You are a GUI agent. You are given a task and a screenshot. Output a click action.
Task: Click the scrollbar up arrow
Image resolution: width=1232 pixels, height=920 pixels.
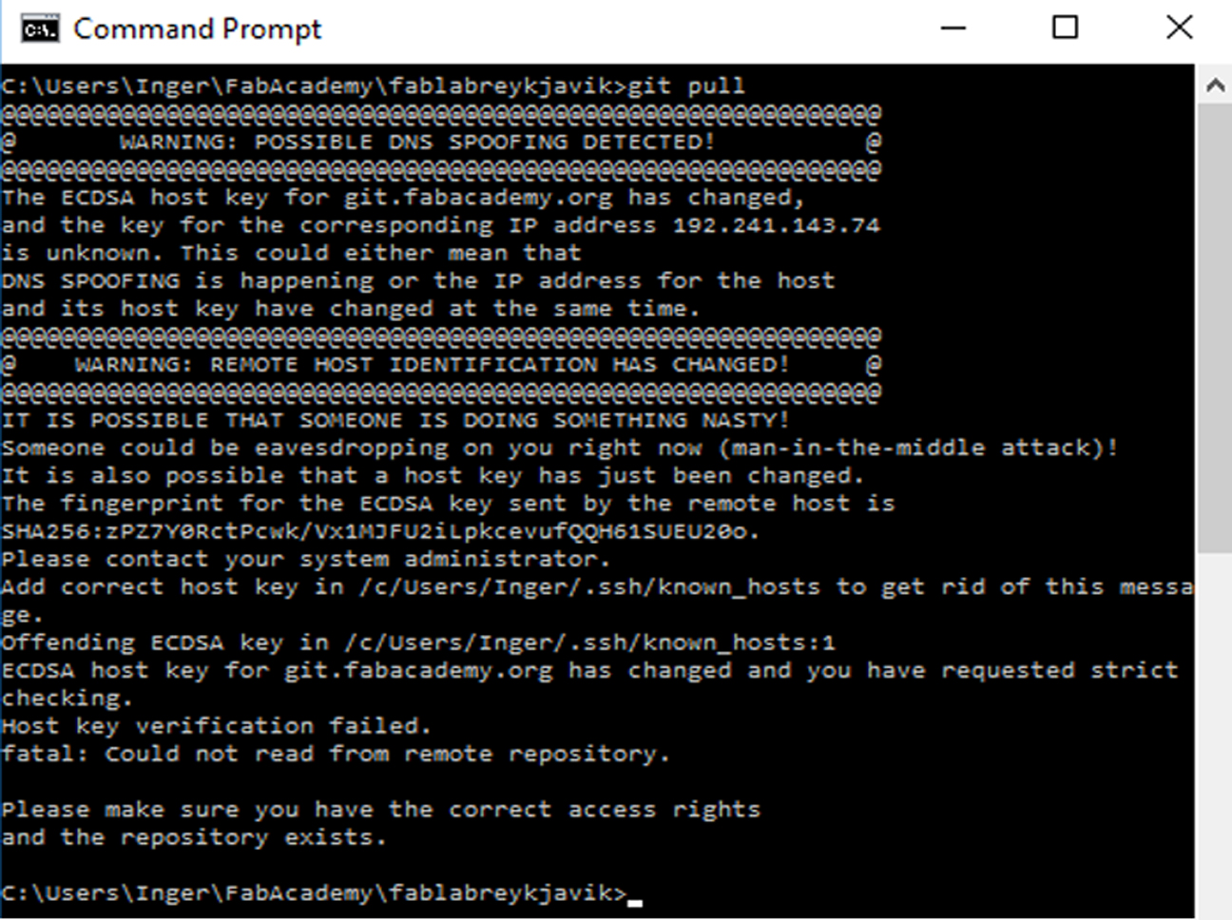click(x=1214, y=85)
